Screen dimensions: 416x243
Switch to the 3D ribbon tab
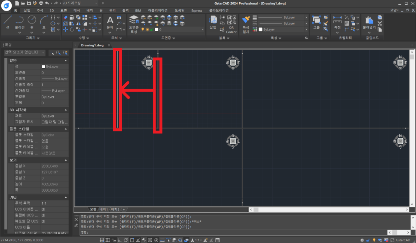click(x=52, y=10)
